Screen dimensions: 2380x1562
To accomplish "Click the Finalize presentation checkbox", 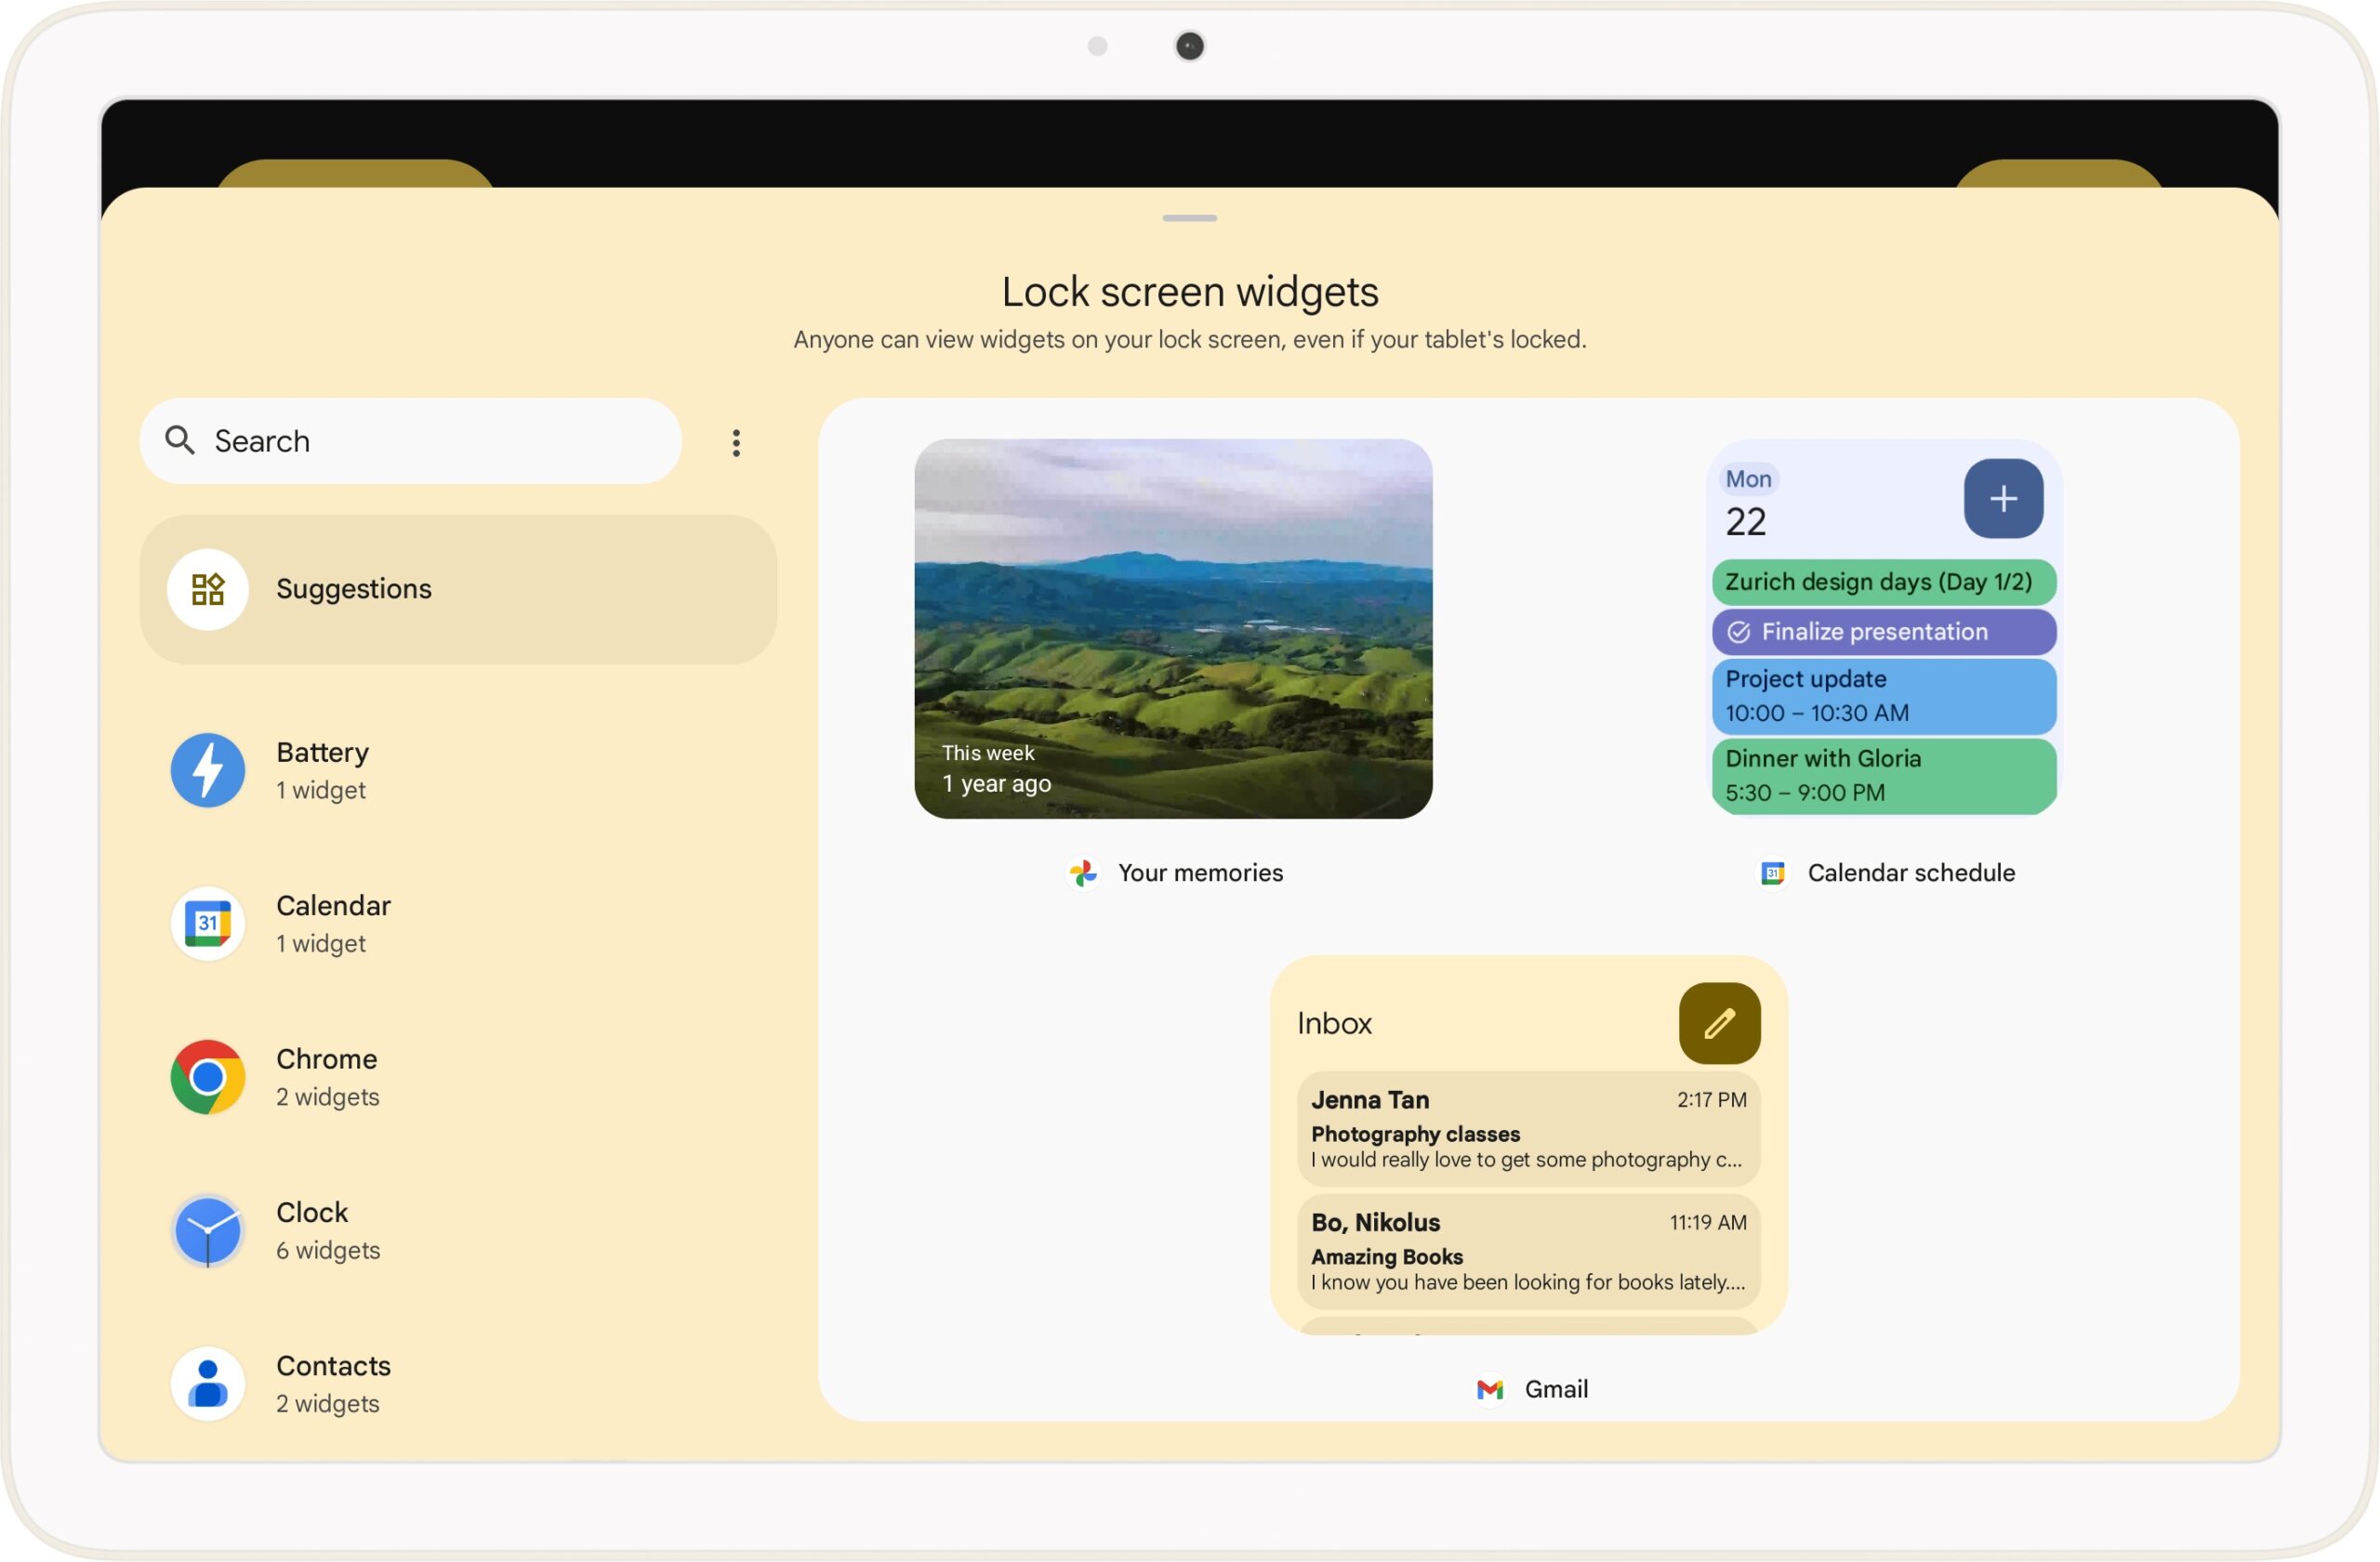I will pos(1740,629).
